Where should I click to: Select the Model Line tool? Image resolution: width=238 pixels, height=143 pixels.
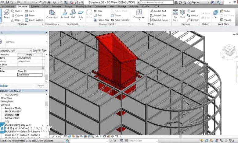pos(158,16)
